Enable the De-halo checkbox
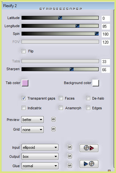The image size is (116, 173). [x=88, y=98]
